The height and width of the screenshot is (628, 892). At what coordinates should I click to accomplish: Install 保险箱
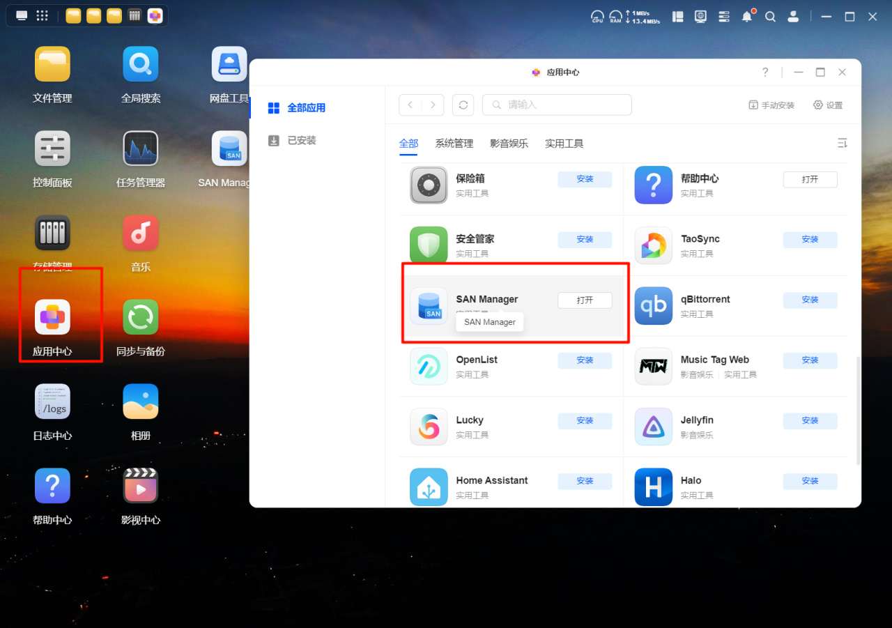click(x=585, y=179)
